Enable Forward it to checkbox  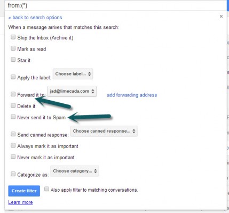pyautogui.click(x=13, y=94)
